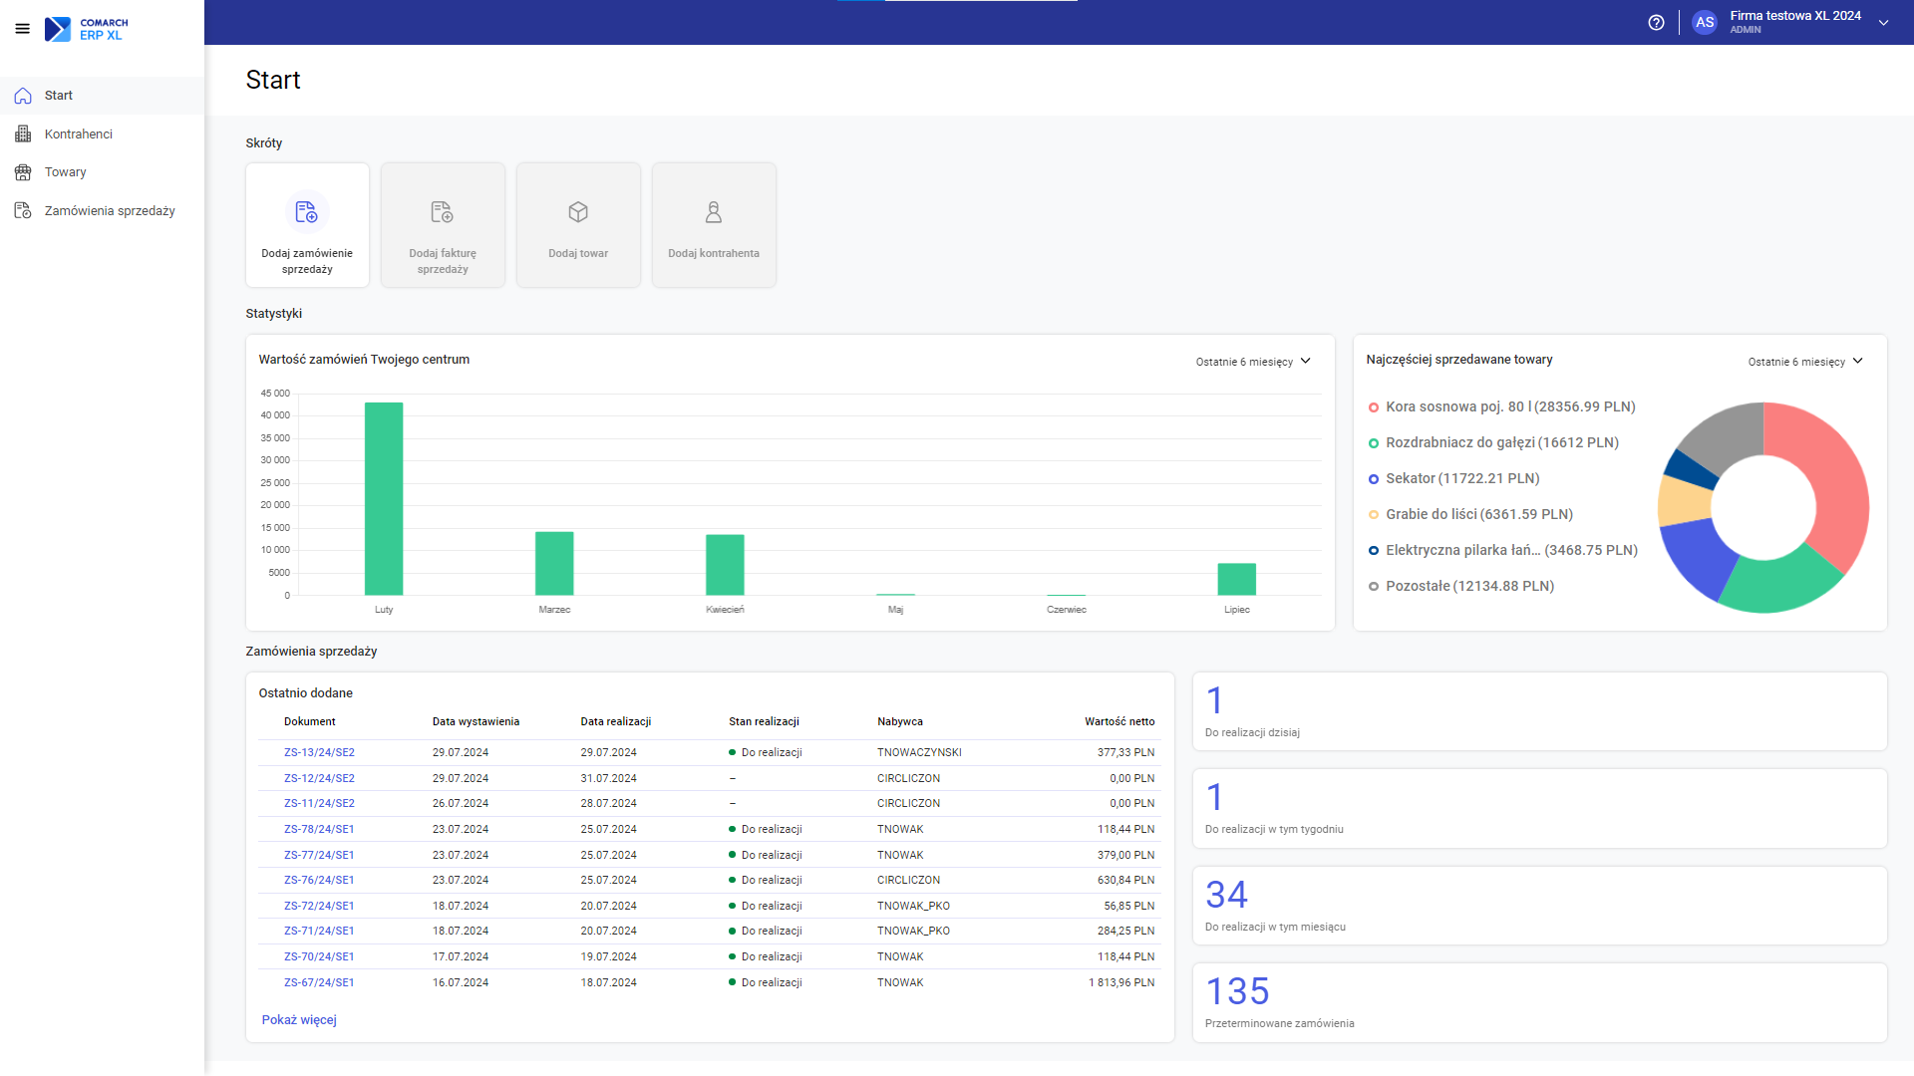Toggle Elektryczna pilarka legend marker
The height and width of the screenshot is (1076, 1914).
pyautogui.click(x=1374, y=551)
